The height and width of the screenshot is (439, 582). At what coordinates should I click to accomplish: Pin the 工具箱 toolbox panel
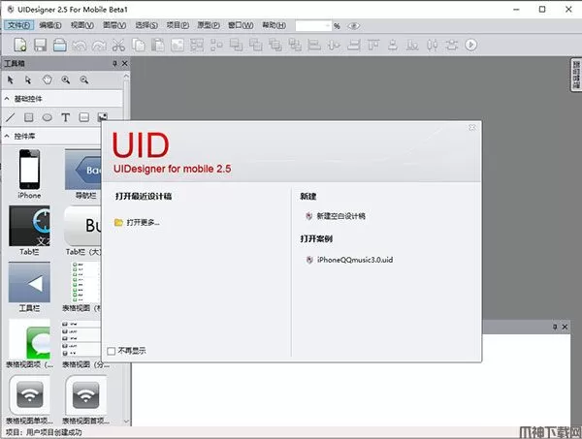pos(114,64)
